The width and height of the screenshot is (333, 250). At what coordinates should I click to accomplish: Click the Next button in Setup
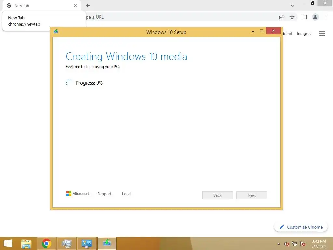tap(252, 195)
